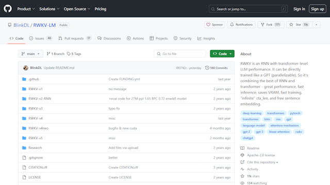Expand the star lists dropdown arrow
This screenshot has width=330, height=185.
click(x=316, y=25)
